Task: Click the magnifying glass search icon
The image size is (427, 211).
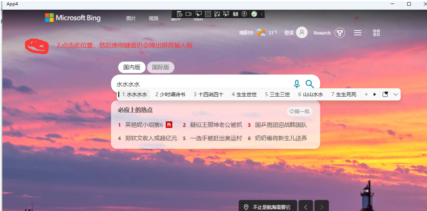Action: click(310, 84)
